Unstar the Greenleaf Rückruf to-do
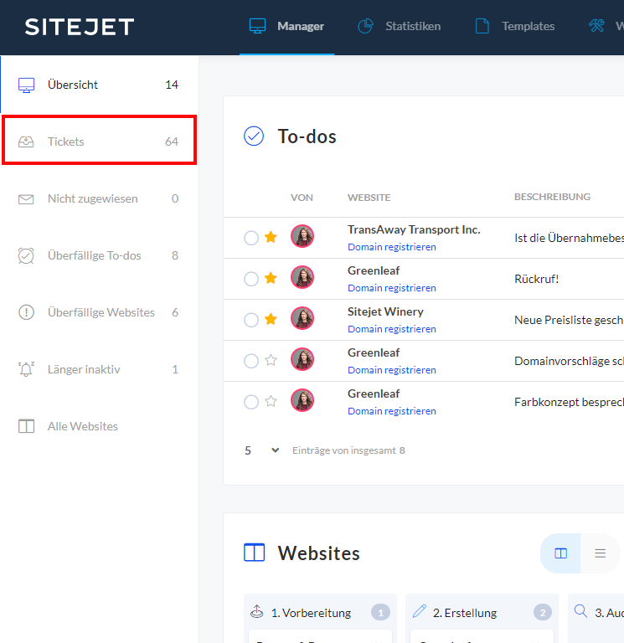The image size is (624, 643). point(271,279)
